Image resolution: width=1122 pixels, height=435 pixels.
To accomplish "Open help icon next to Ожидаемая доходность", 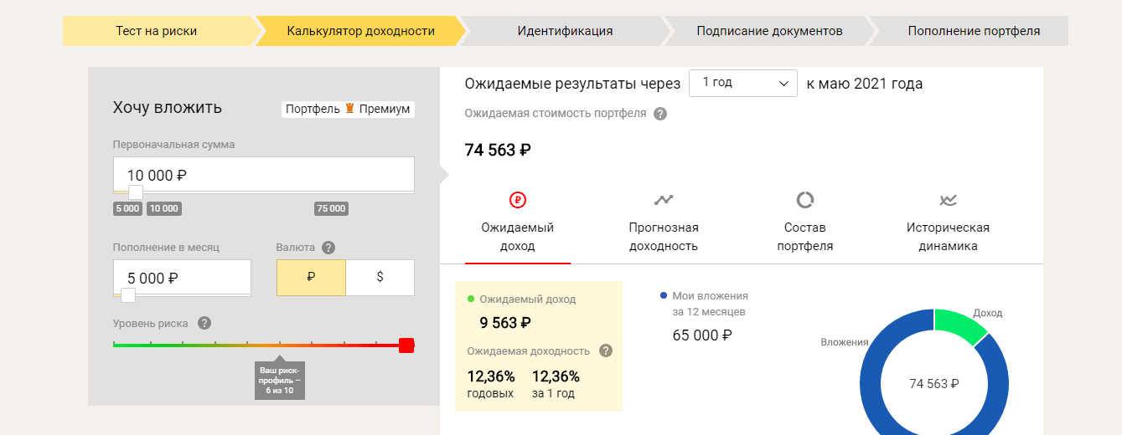I will 607,351.
